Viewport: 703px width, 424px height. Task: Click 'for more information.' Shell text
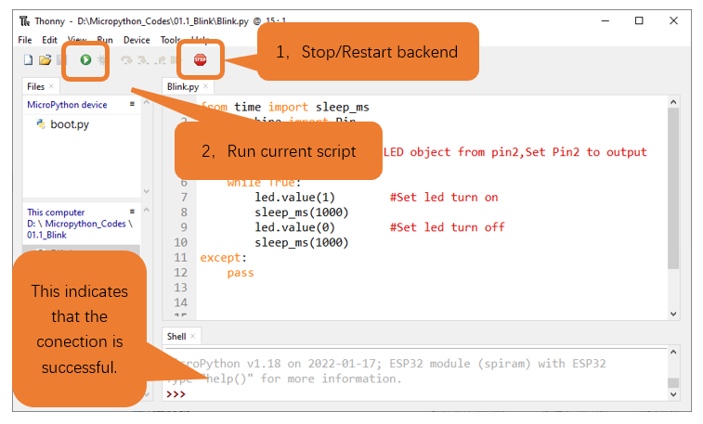point(331,379)
